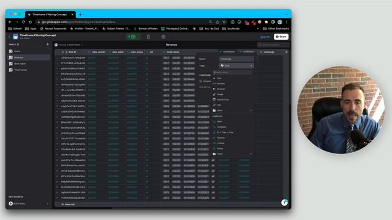Toggle the column checkbox under Configuration
The image size is (392, 220).
pyautogui.click(x=201, y=81)
